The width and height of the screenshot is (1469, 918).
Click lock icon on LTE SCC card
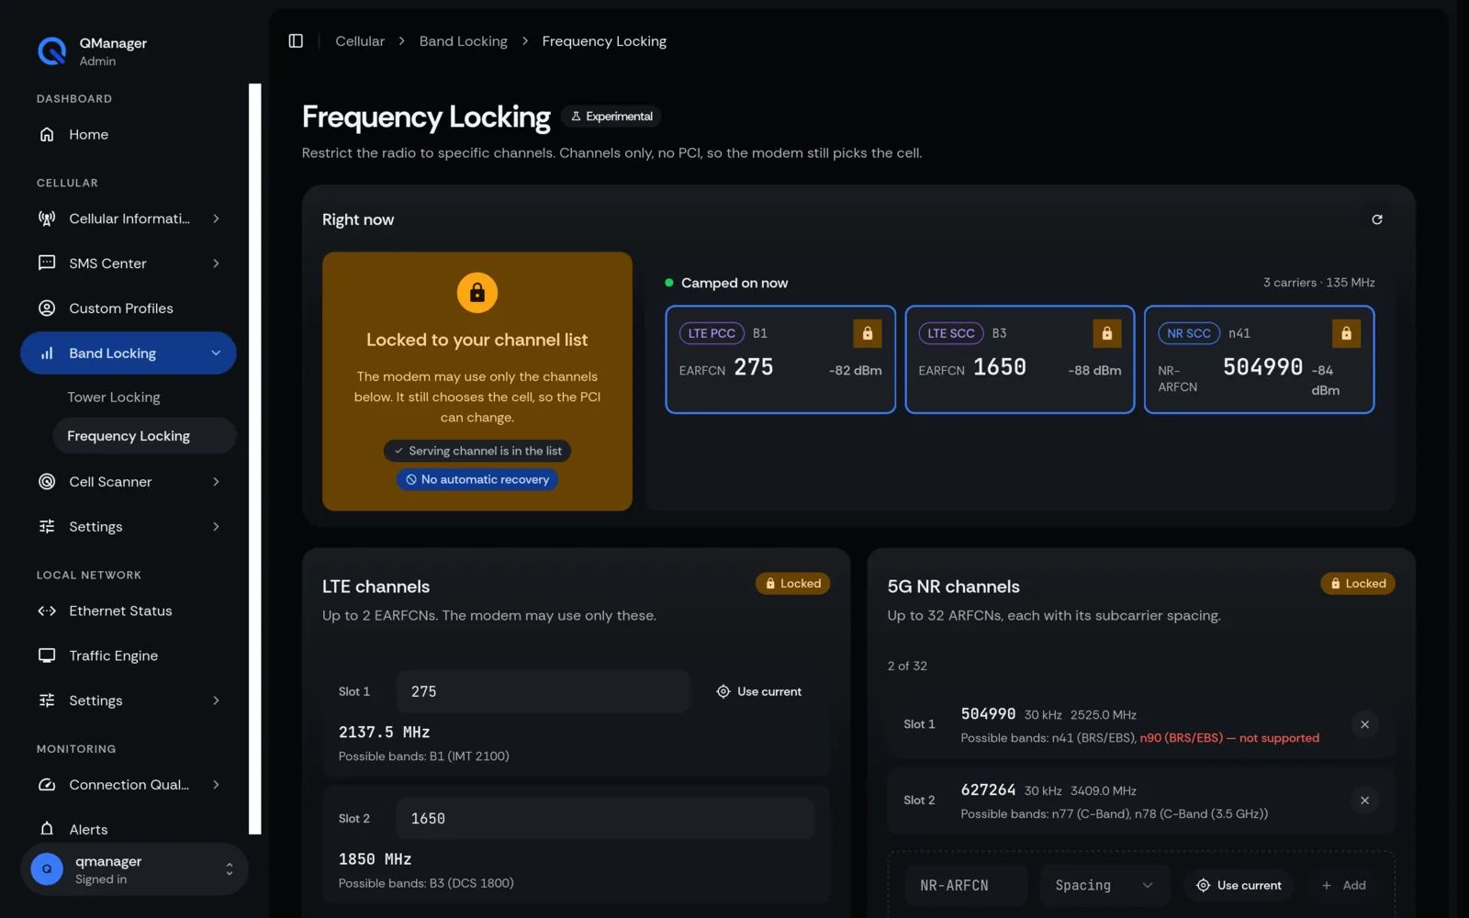pyautogui.click(x=1107, y=333)
